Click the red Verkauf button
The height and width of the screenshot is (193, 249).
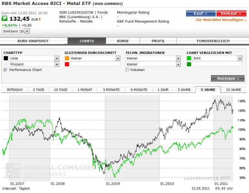(231, 14)
